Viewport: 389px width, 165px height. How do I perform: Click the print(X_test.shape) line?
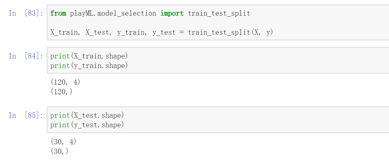[87, 115]
